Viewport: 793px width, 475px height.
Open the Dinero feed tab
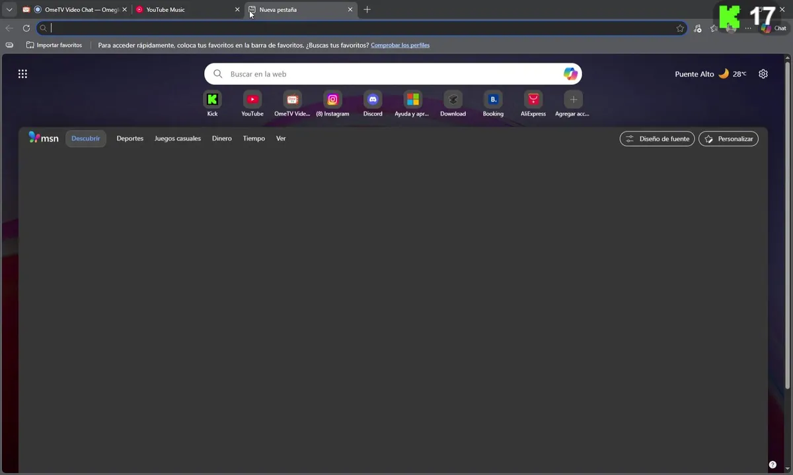[x=222, y=139]
